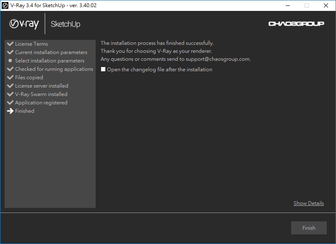Viewport: 336px width, 244px height.
Task: Minimize the installer window
Action: coord(288,5)
